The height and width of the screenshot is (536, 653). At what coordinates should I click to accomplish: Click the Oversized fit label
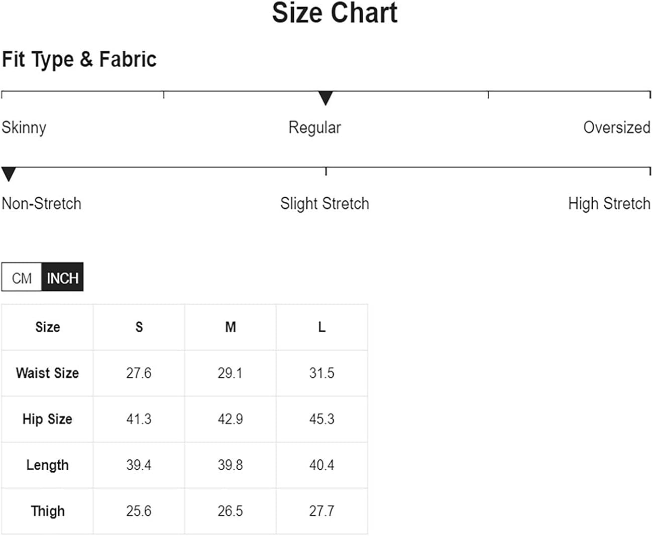[x=616, y=127]
